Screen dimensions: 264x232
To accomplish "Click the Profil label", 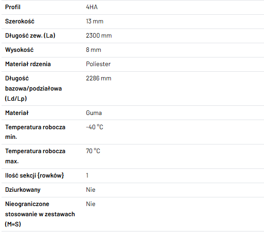I will coord(13,7).
